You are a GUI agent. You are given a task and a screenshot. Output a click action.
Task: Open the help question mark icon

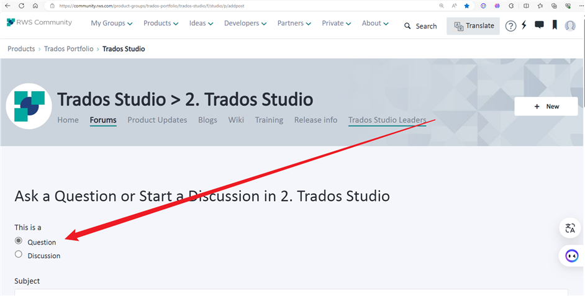tap(510, 25)
